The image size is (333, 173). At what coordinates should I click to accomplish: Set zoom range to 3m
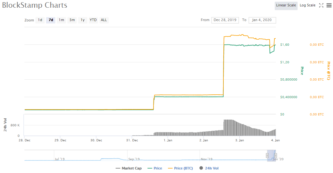pos(72,20)
